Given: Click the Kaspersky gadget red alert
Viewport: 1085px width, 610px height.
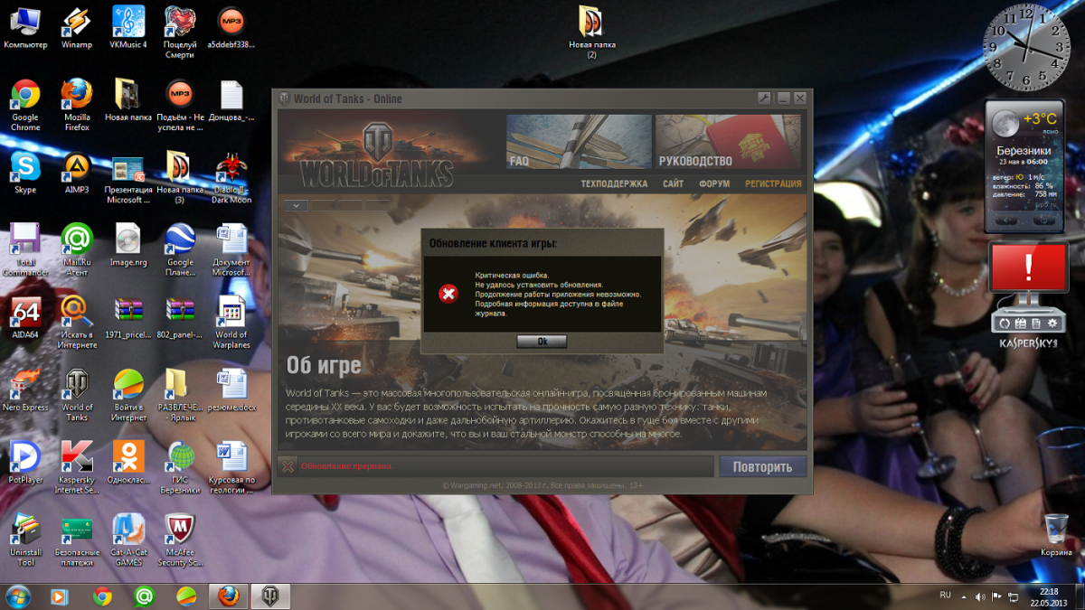Looking at the screenshot, I should click(1028, 268).
